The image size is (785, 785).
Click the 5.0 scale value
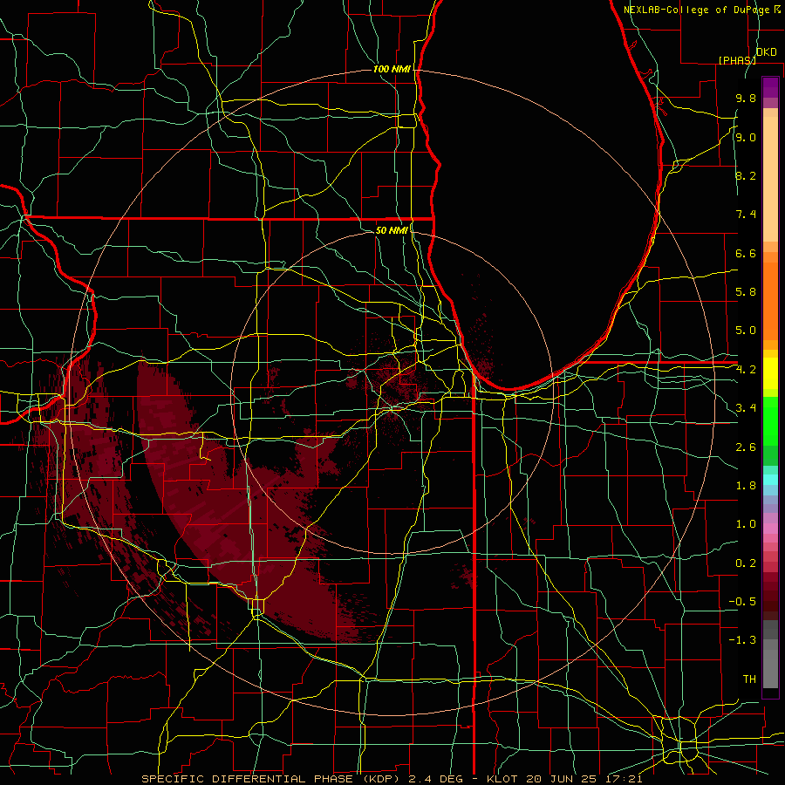click(746, 331)
